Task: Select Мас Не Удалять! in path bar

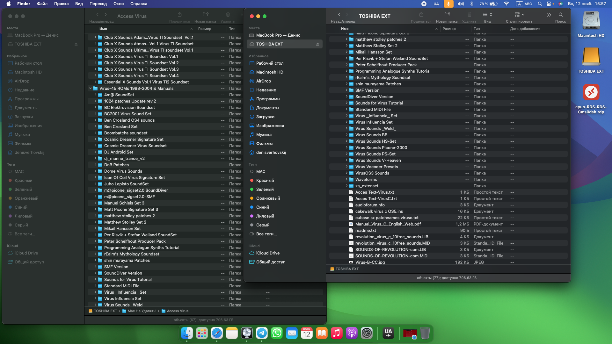Action: [142, 311]
